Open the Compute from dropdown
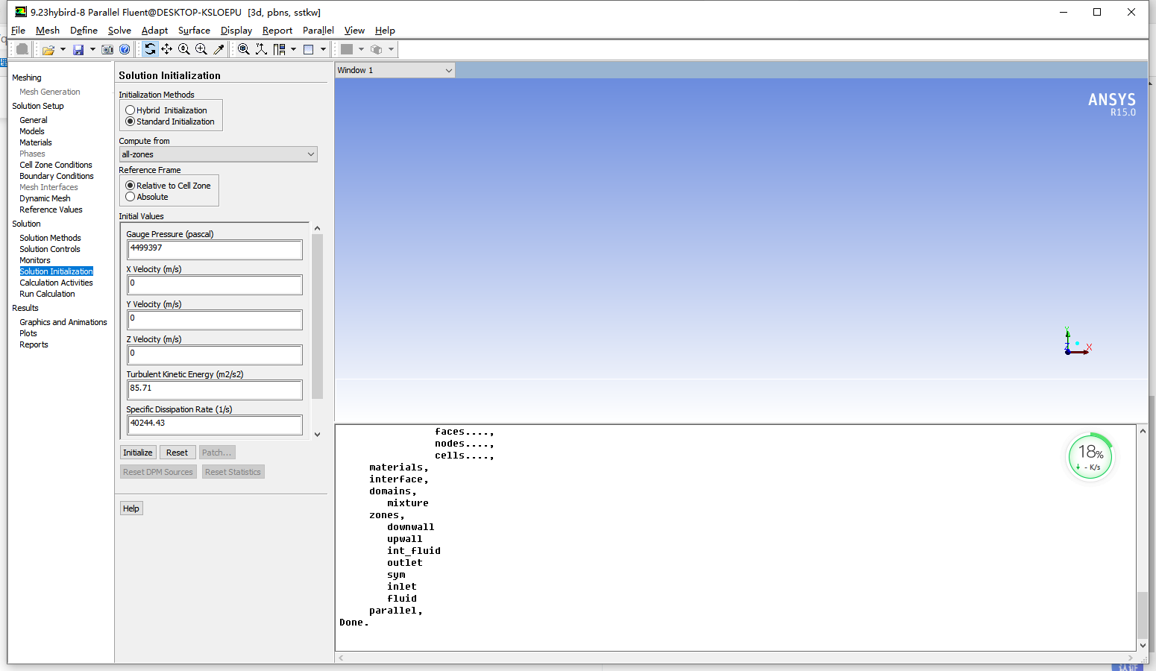Viewport: 1156px width, 671px height. click(218, 154)
